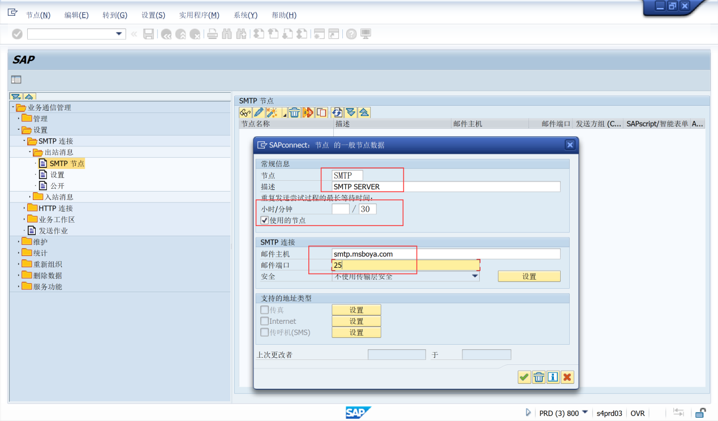Click the 邮件主机 input field
This screenshot has width=718, height=421.
[x=446, y=254]
